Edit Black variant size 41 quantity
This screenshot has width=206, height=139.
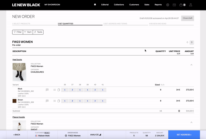click(x=102, y=90)
